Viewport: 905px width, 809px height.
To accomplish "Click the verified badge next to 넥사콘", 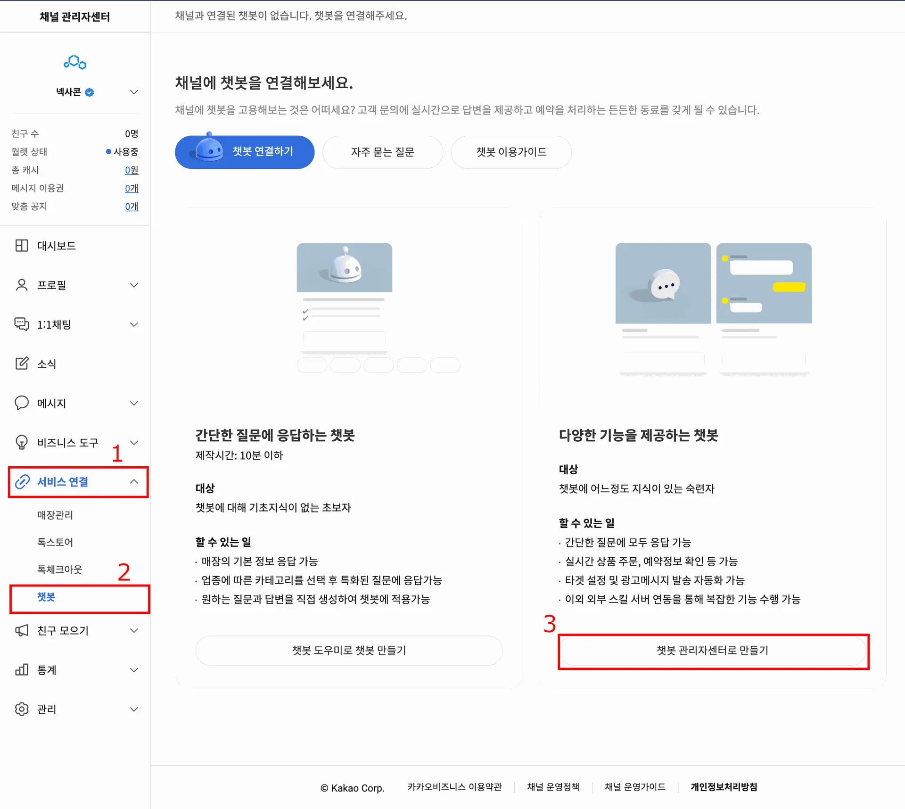I will tap(89, 92).
